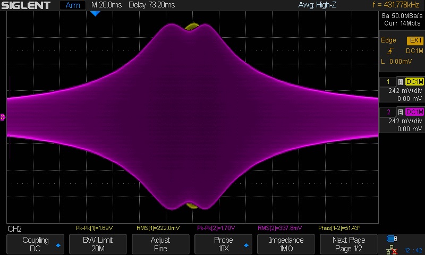Select the Impedance 1MΩ menu item
Screen dimensions: 425x255
(x=286, y=244)
